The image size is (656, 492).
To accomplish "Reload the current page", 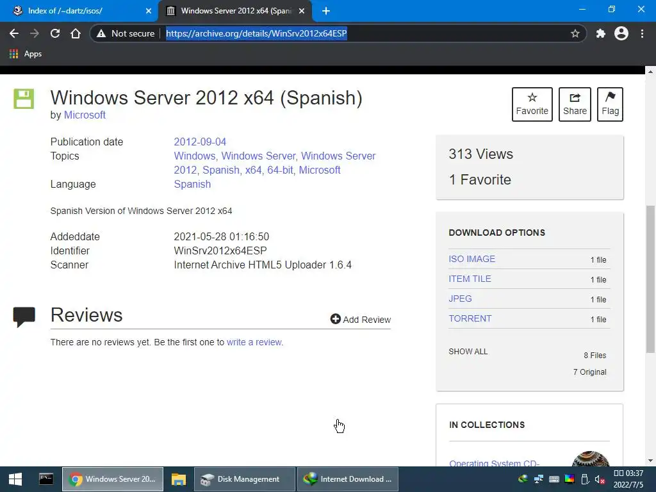I will (x=55, y=33).
